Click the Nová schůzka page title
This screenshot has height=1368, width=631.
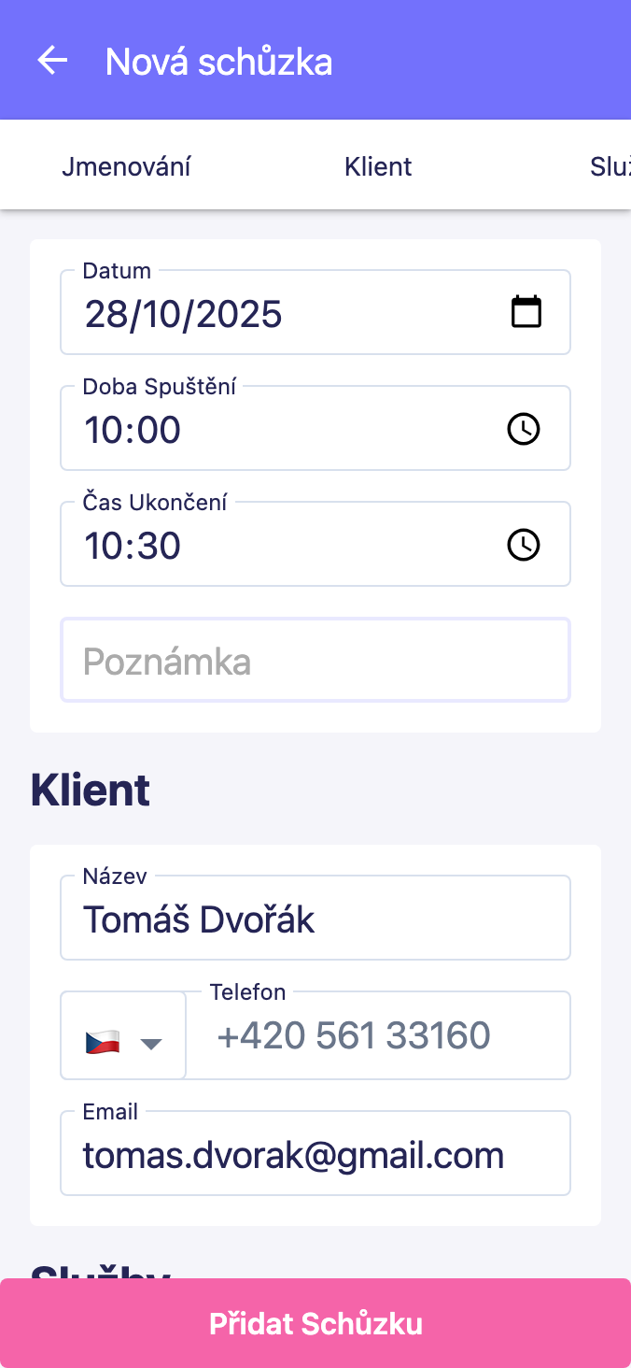(x=218, y=62)
